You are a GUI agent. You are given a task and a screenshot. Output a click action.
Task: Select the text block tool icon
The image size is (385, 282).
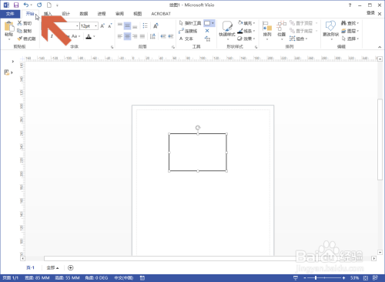click(207, 39)
